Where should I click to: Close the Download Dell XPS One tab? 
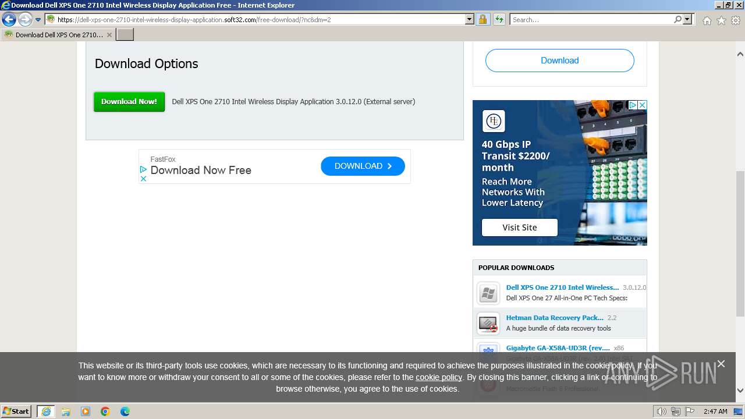pos(109,35)
